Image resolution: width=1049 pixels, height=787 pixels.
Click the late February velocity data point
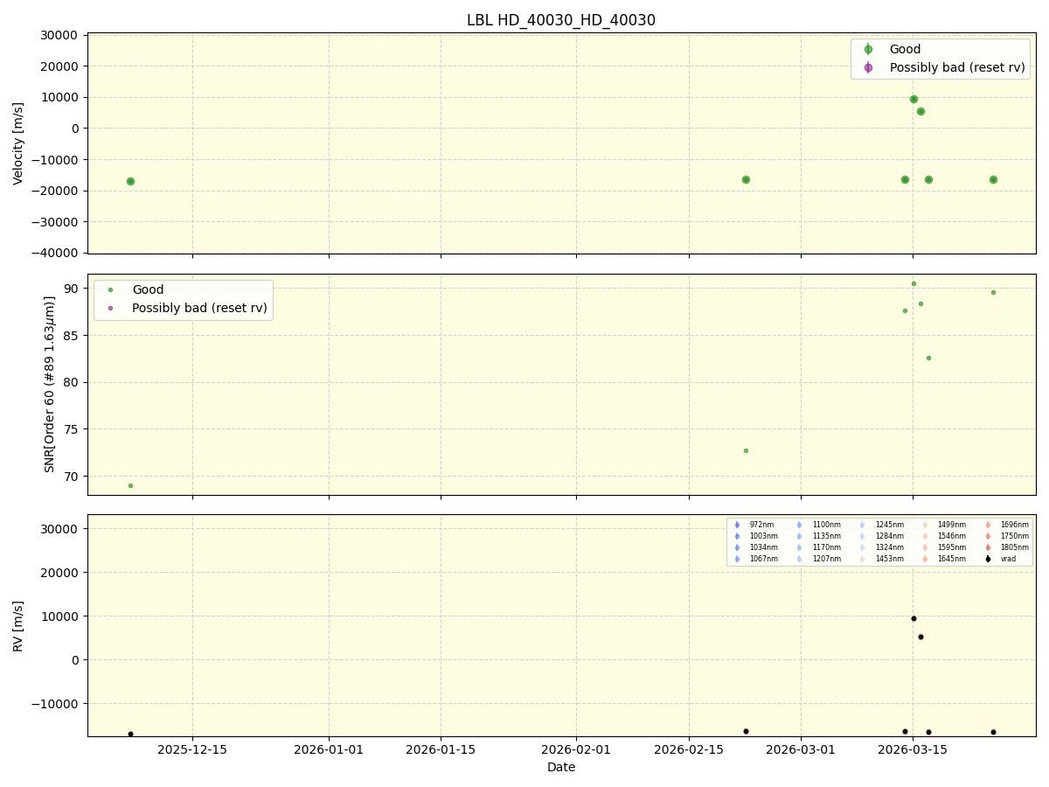coord(746,179)
